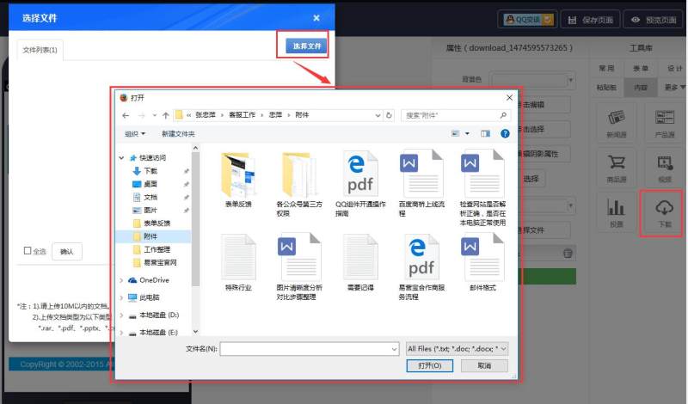The image size is (688, 404).
Task: Expand the address bar path dropdown
Action: point(378,115)
